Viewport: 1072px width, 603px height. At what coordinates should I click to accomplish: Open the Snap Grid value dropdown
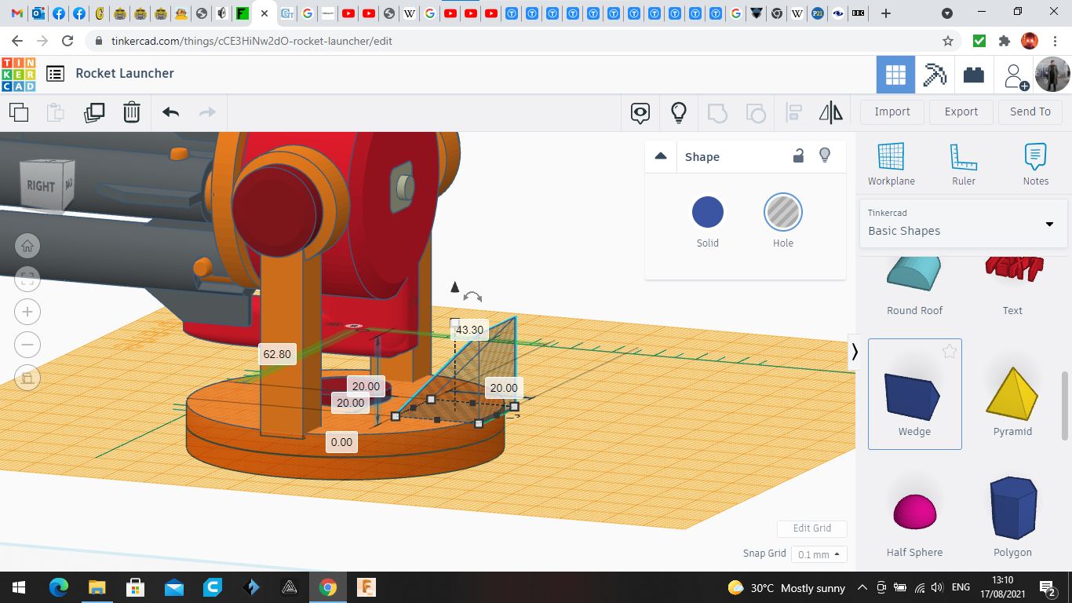coord(819,554)
